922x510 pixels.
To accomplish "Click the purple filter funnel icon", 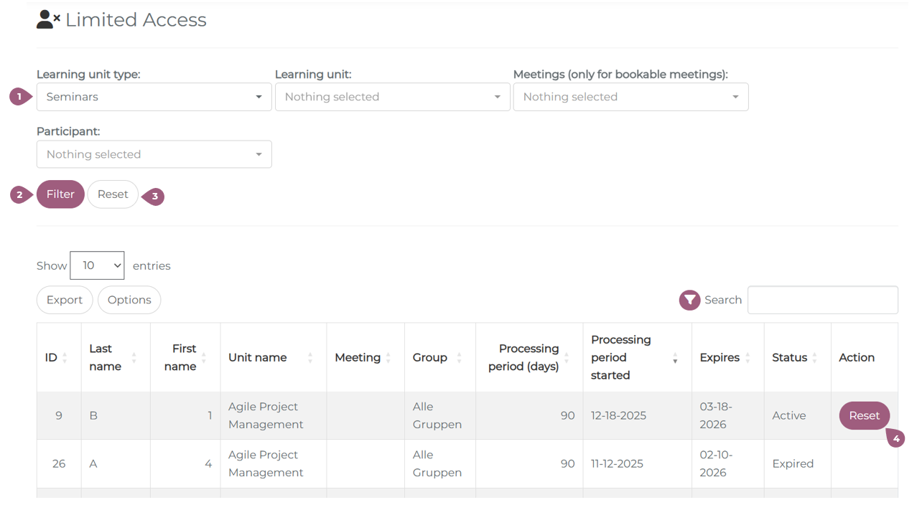I will tap(689, 300).
